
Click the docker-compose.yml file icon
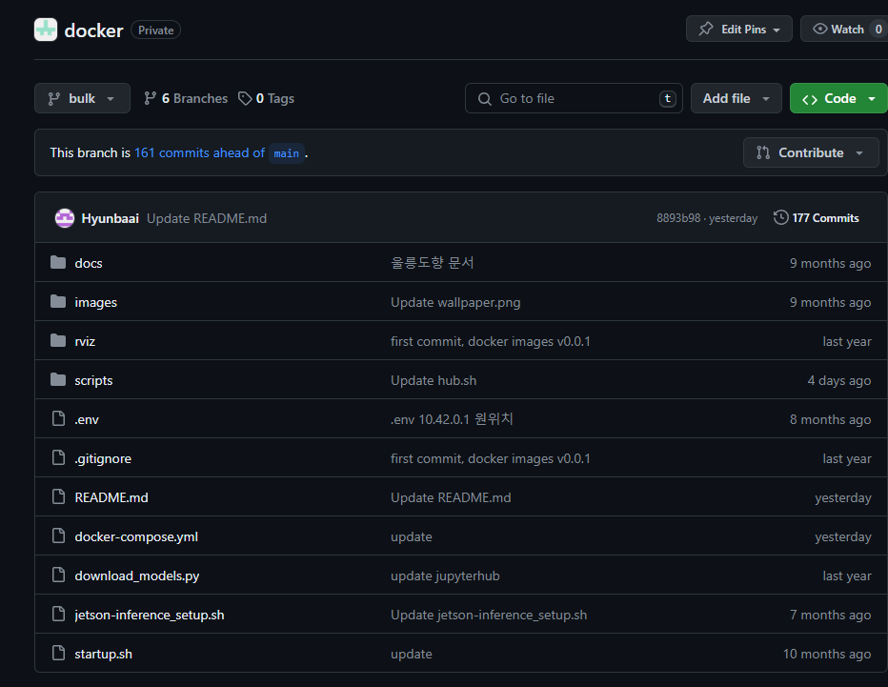(58, 535)
